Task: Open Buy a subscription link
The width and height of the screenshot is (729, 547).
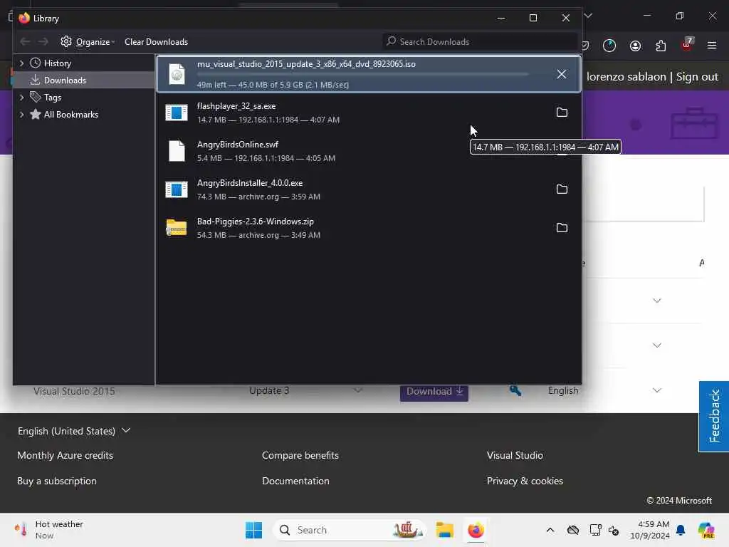Action: 57,481
